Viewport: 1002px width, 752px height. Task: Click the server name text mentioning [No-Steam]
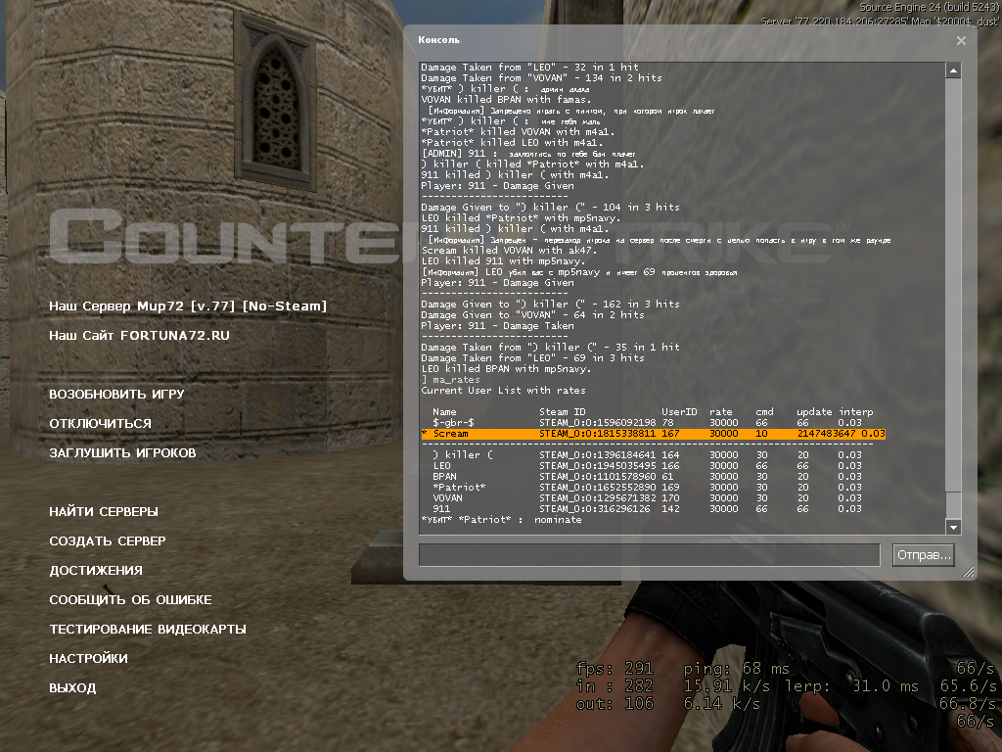[x=188, y=306]
